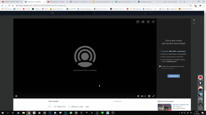
Task: Click the blue Опубликовать button
Action: [x=174, y=76]
